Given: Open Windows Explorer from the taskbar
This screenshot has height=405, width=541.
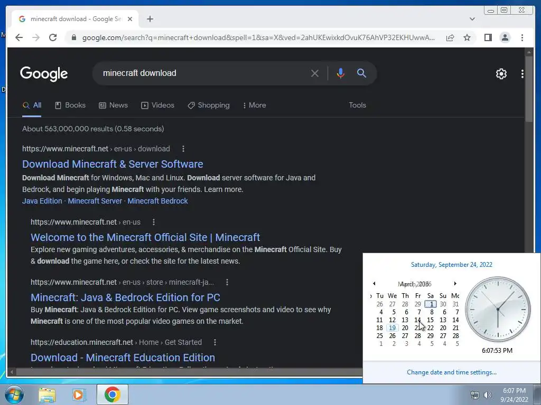Looking at the screenshot, I should pos(47,394).
